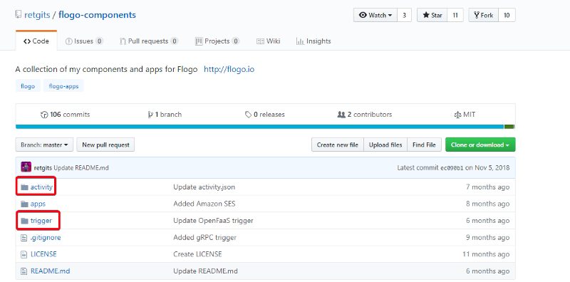View the 1 branch list
Image resolution: width=570 pixels, height=282 pixels.
(x=165, y=115)
